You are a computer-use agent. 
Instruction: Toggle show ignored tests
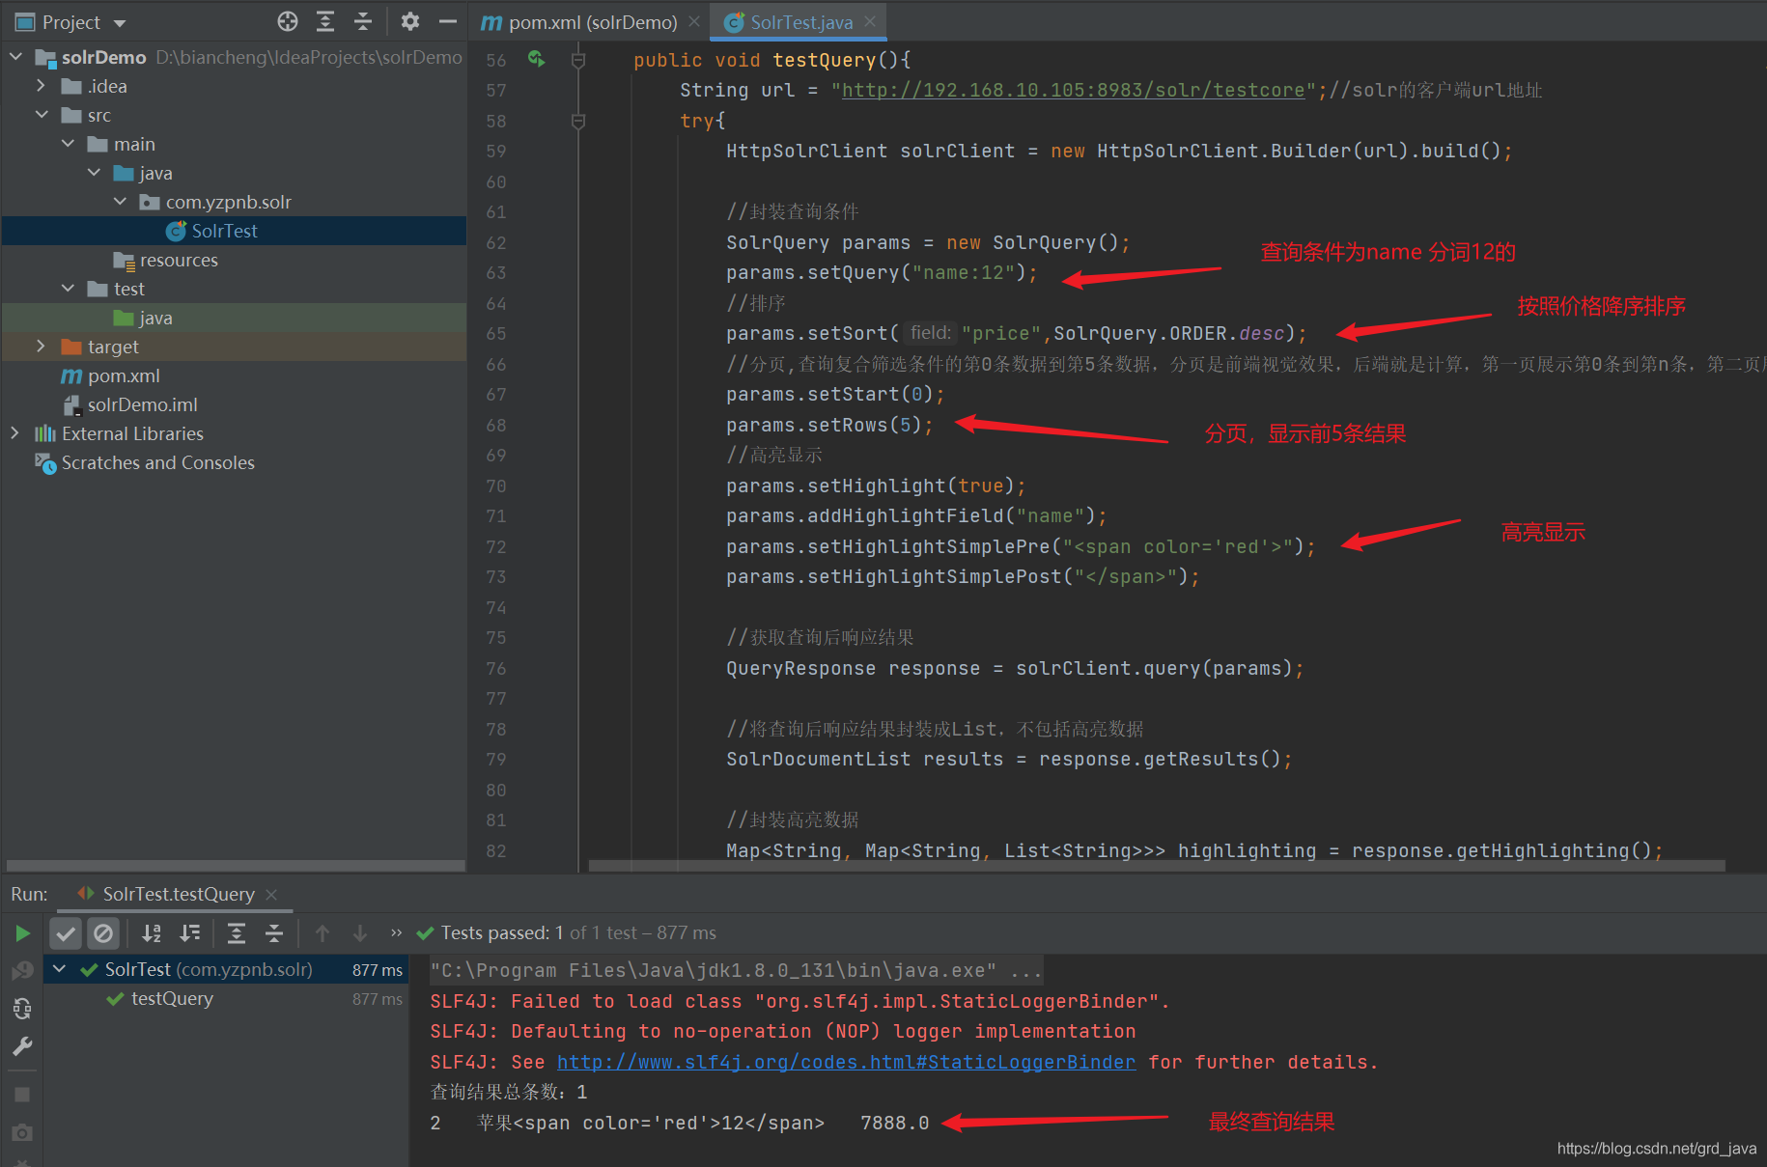click(102, 933)
